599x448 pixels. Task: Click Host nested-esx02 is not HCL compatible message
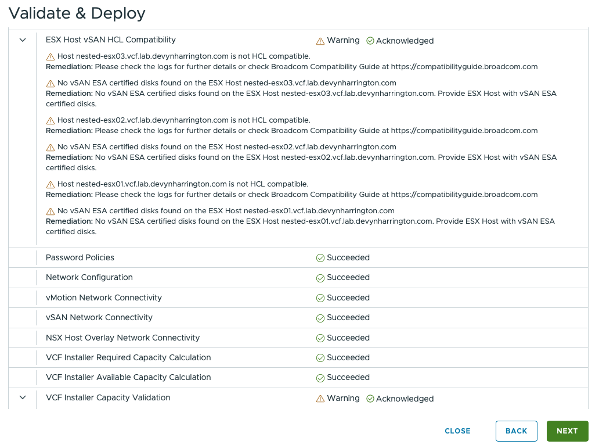click(x=183, y=120)
